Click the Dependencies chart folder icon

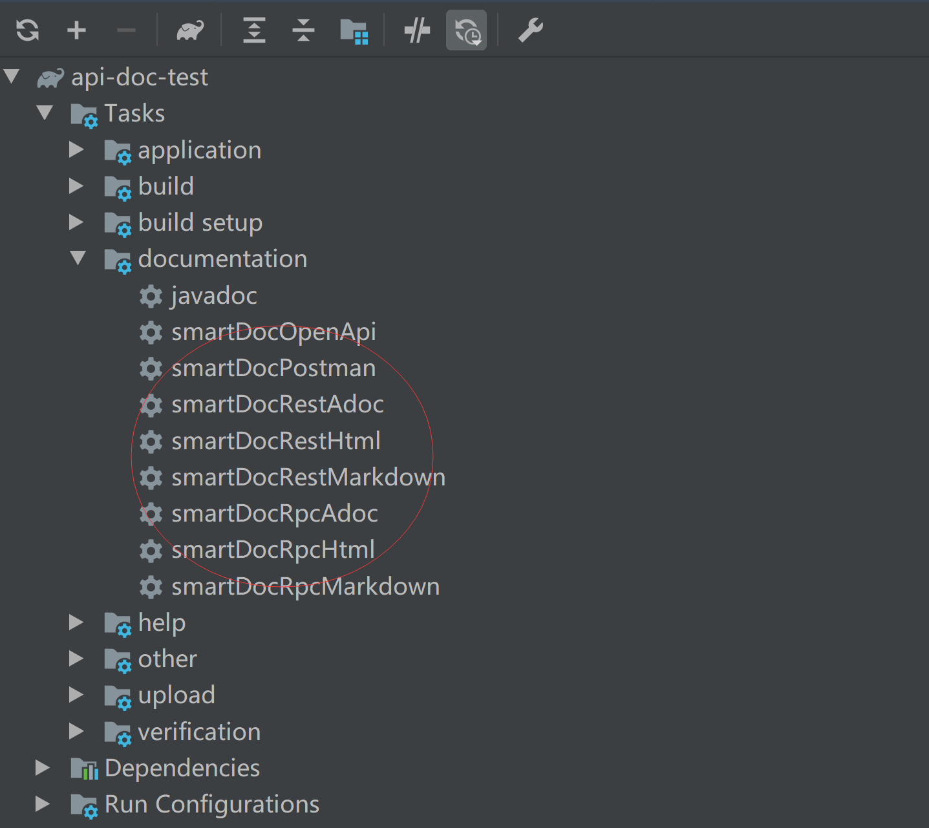[84, 769]
